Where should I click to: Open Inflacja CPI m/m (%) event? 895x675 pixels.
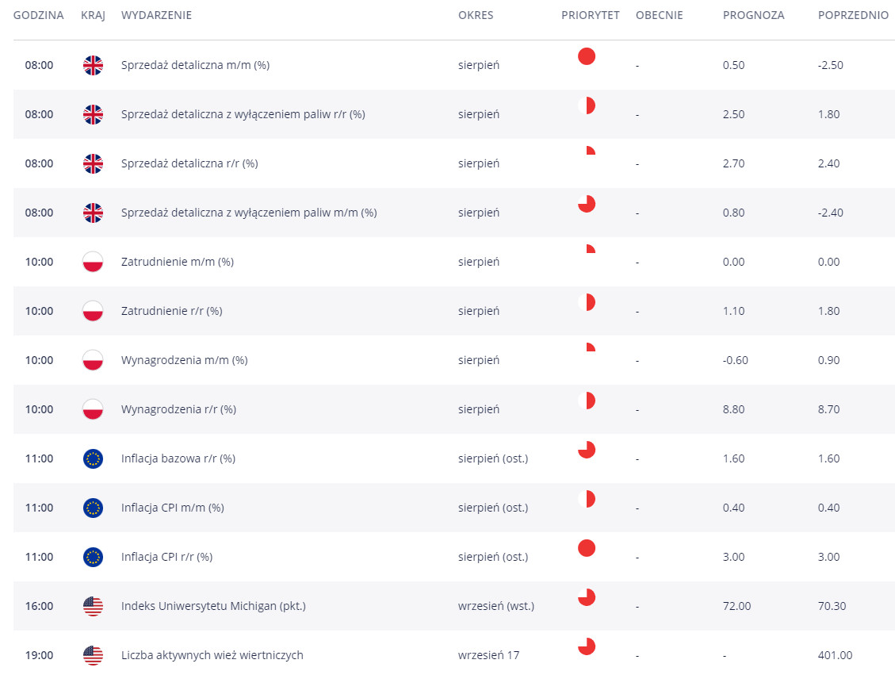172,508
